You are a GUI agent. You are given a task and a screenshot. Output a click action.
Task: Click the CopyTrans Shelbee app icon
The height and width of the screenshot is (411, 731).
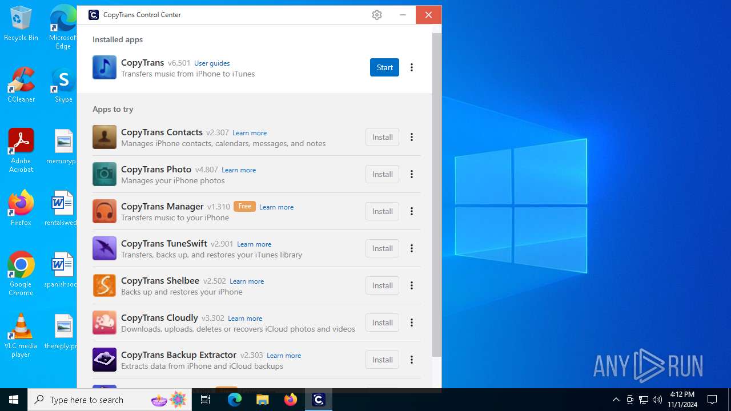(x=105, y=285)
